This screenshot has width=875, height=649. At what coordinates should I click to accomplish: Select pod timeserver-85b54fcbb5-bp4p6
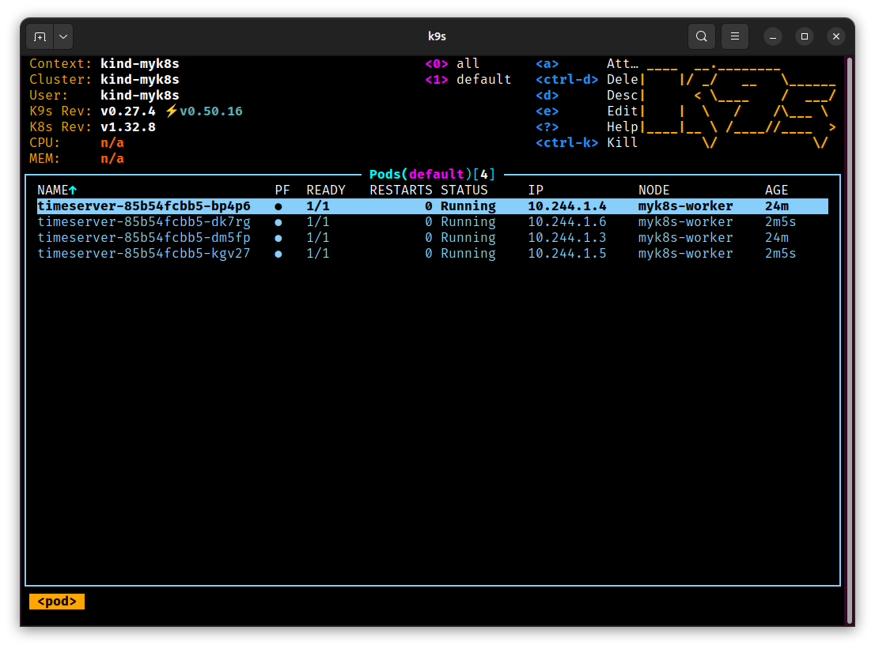click(x=433, y=206)
